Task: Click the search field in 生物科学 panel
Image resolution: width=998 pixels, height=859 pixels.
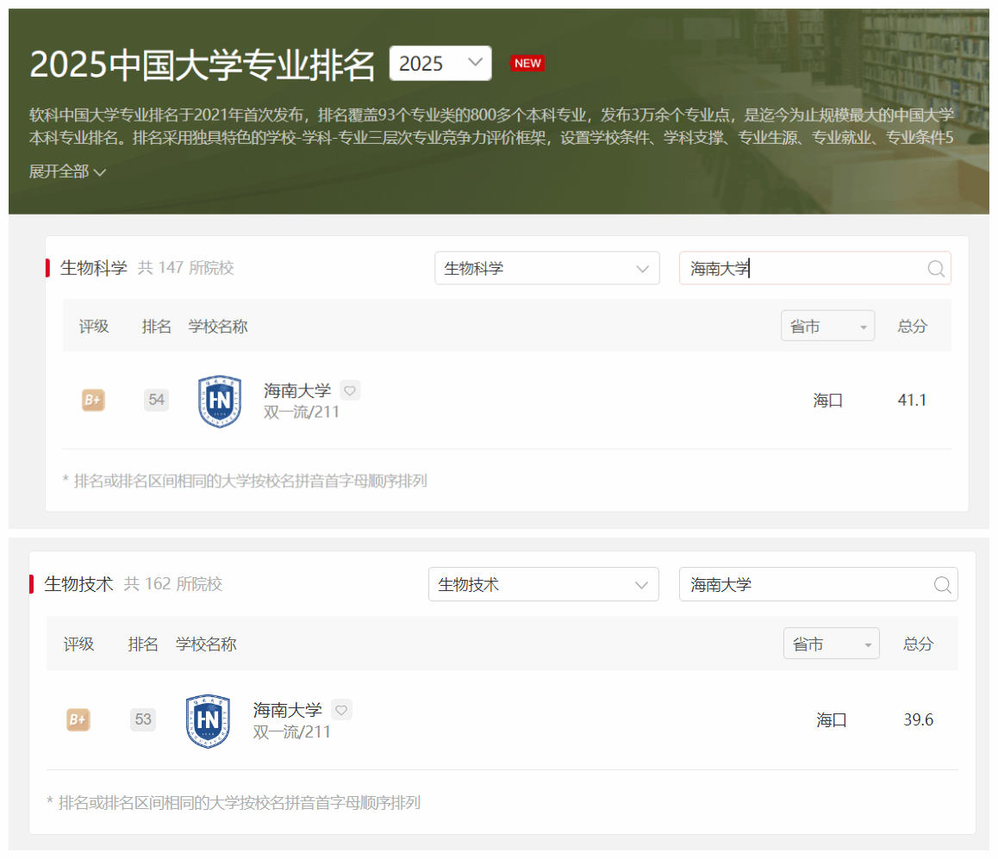Action: click(x=802, y=269)
